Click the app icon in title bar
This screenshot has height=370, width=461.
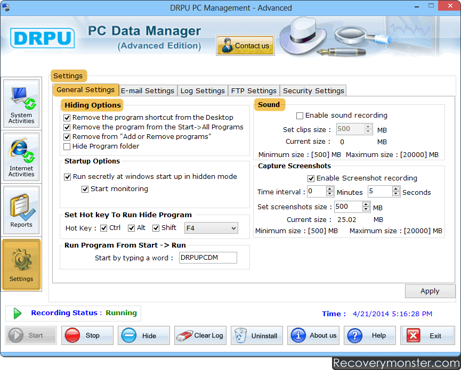click(5, 6)
